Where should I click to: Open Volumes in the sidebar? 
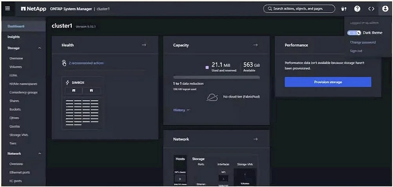[x=16, y=67]
